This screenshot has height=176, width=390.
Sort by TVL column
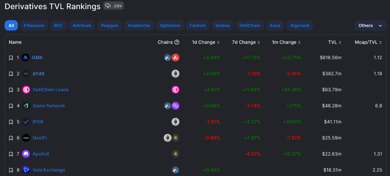(x=334, y=42)
